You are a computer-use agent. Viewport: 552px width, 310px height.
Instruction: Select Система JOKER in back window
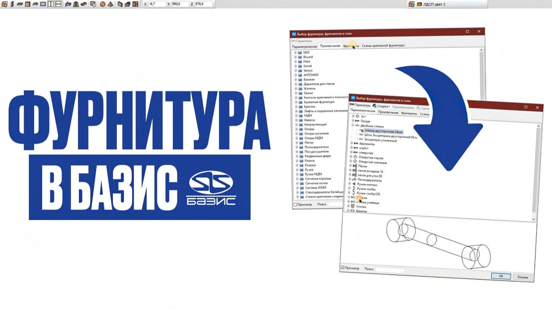[315, 188]
